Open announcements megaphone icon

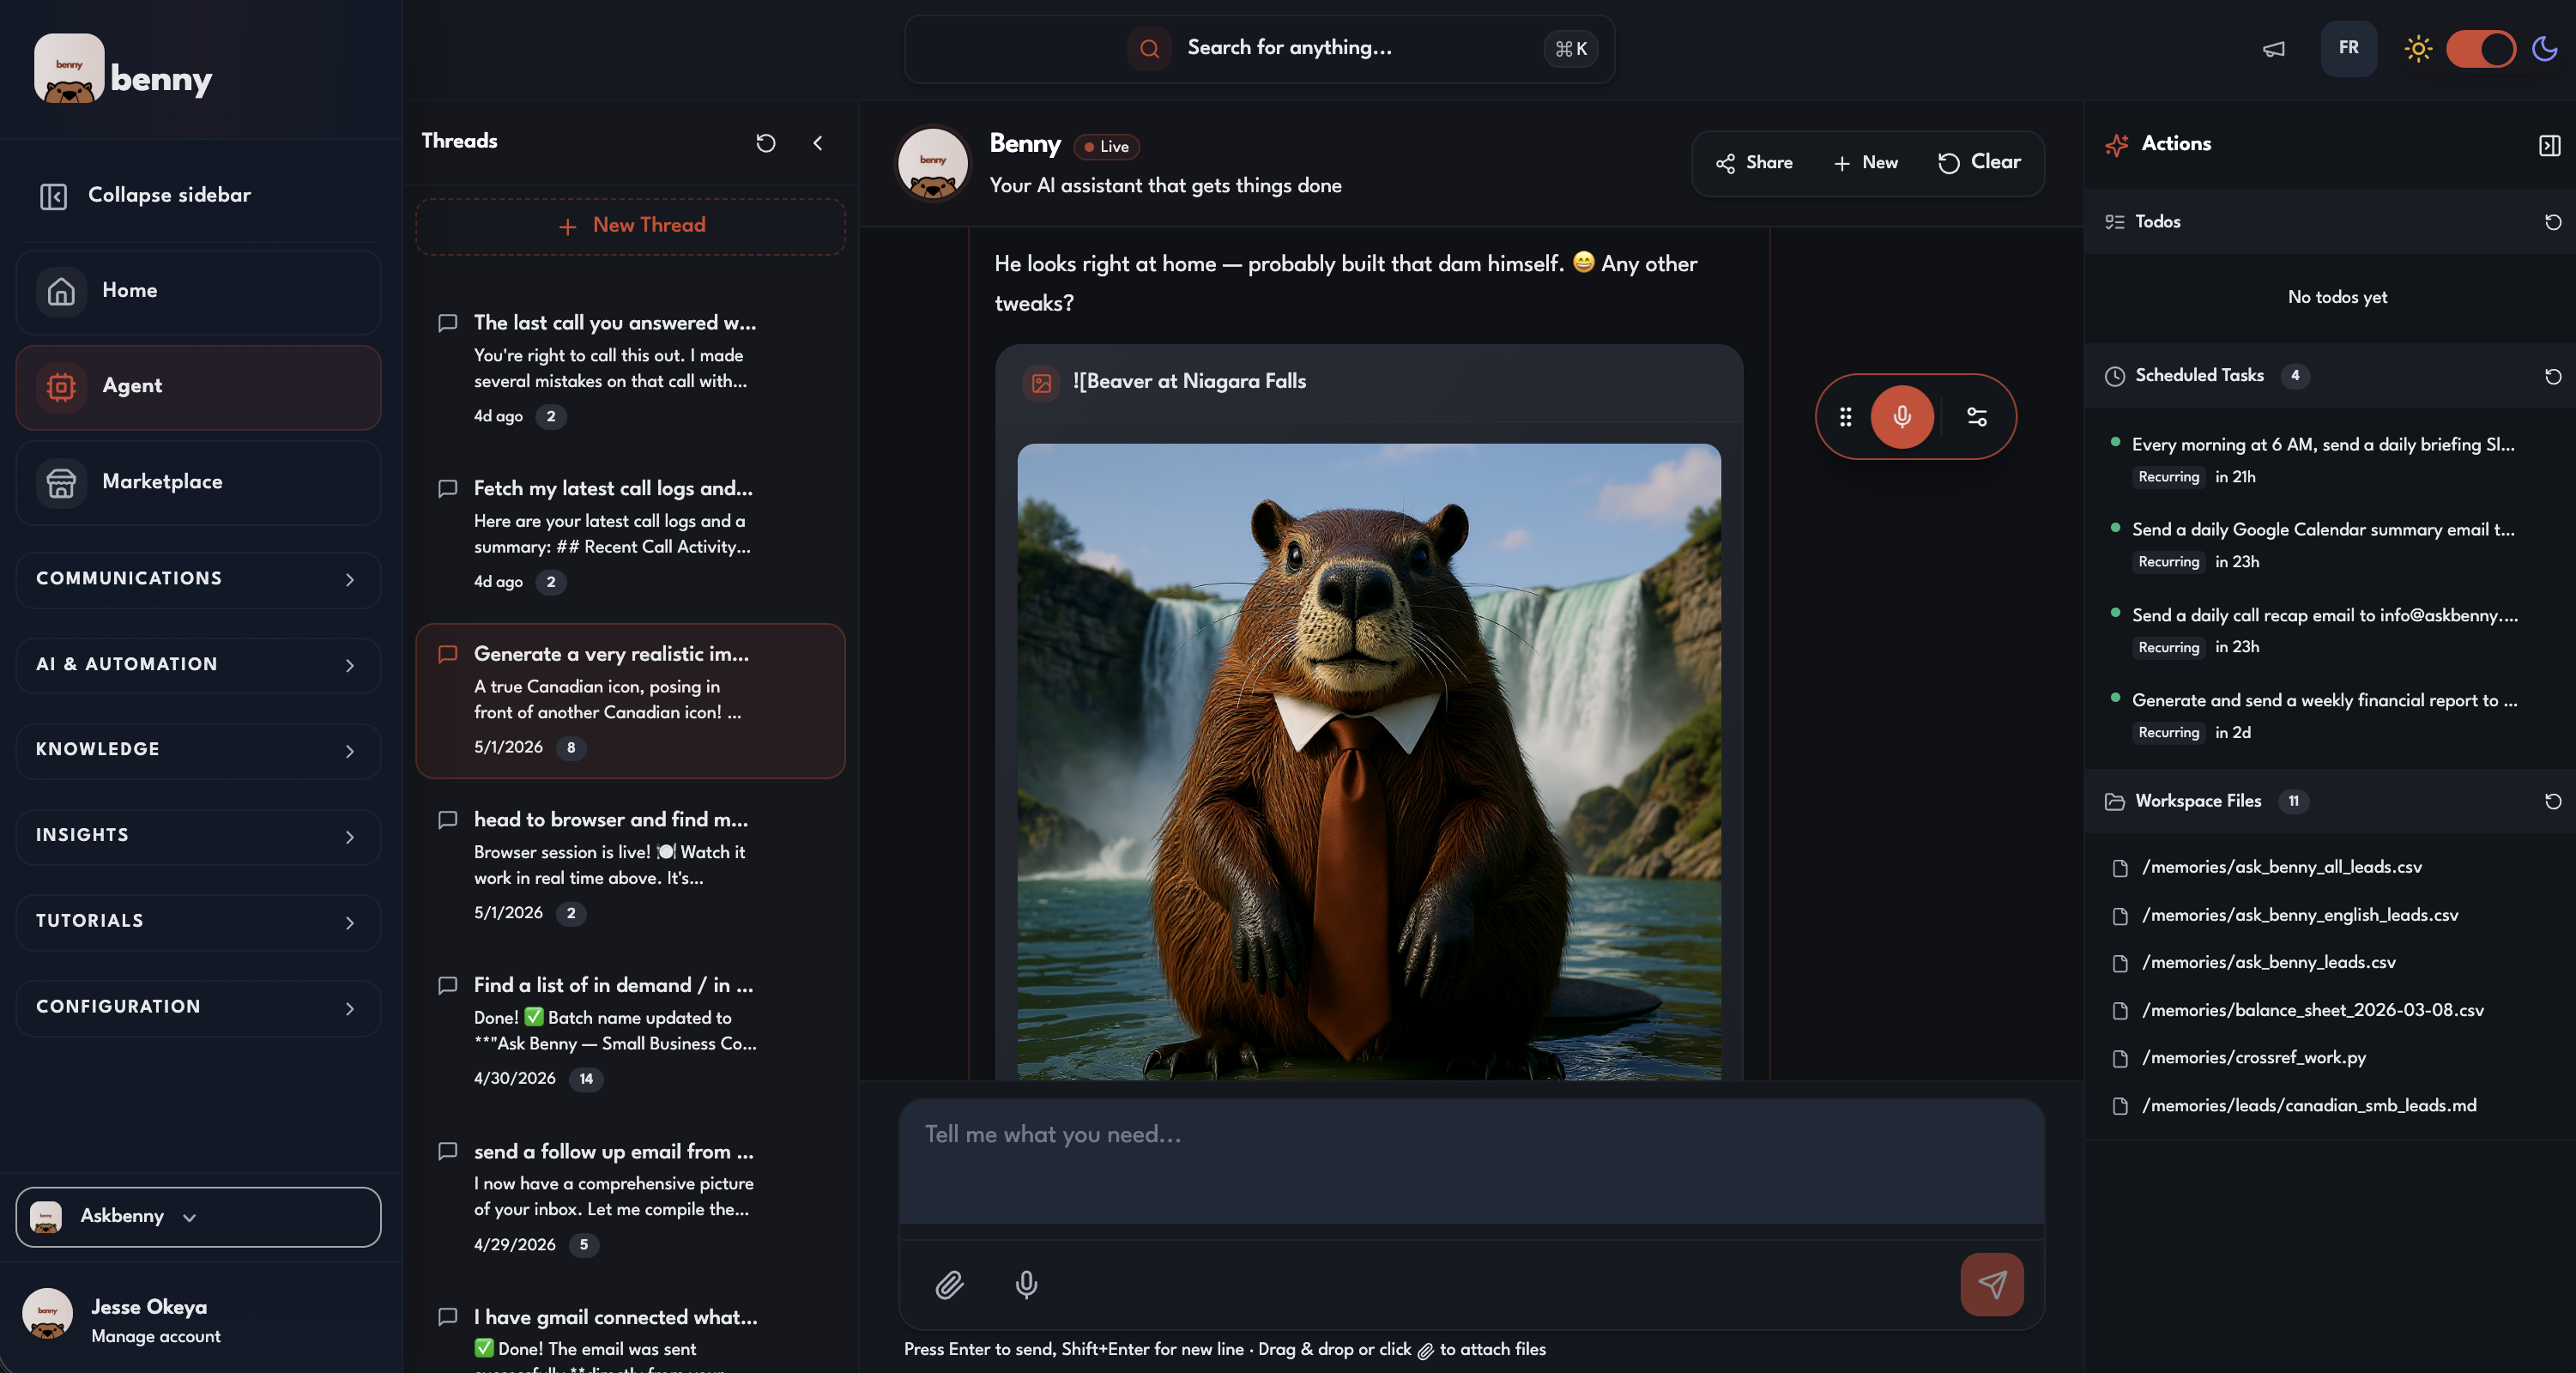tap(2274, 49)
